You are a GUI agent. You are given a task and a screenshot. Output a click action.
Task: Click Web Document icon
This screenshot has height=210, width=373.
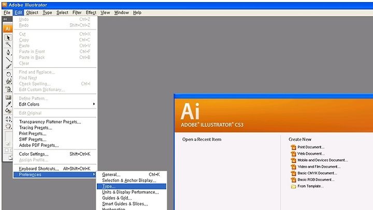click(293, 154)
